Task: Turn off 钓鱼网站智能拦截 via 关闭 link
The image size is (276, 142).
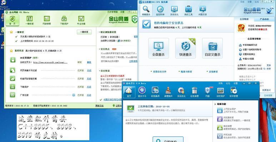Action: (x=89, y=78)
